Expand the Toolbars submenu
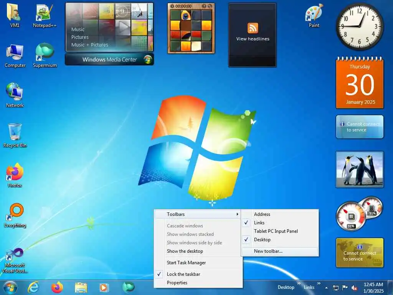The width and height of the screenshot is (393, 295). (x=198, y=214)
